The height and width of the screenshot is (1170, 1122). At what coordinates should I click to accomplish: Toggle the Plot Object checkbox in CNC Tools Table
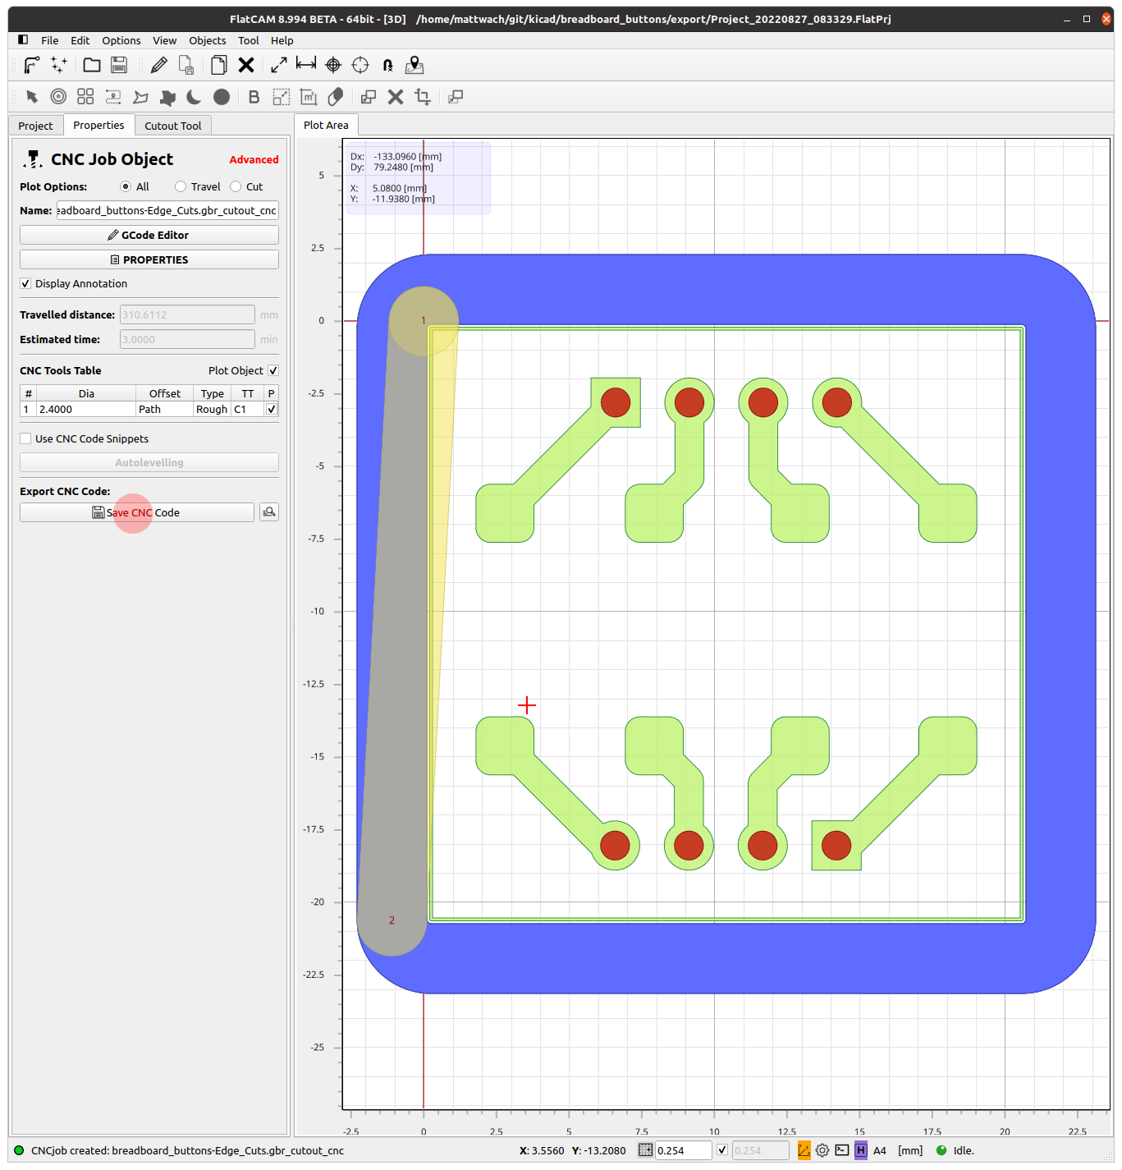(x=273, y=370)
